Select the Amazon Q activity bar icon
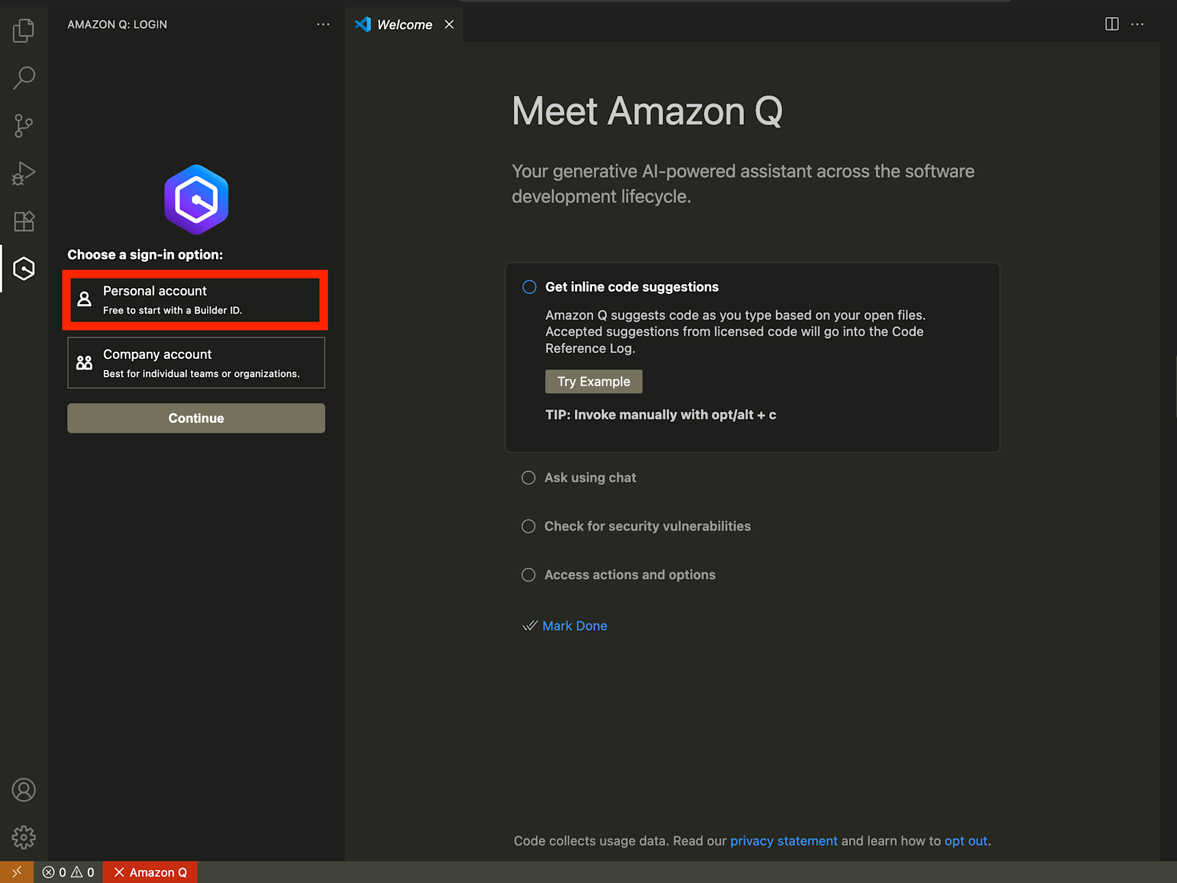This screenshot has height=883, width=1177. point(24,269)
